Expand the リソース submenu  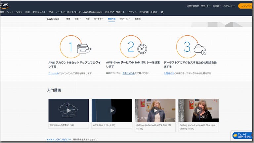coord(125,19)
